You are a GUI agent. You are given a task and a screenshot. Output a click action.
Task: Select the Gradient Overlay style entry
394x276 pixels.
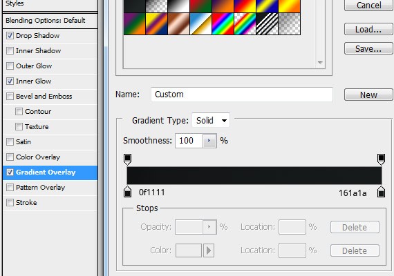(x=50, y=172)
